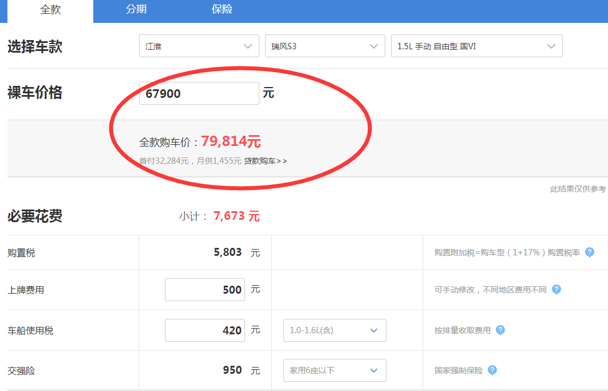Click the 车船使用税 row label
The width and height of the screenshot is (608, 391).
coord(30,331)
